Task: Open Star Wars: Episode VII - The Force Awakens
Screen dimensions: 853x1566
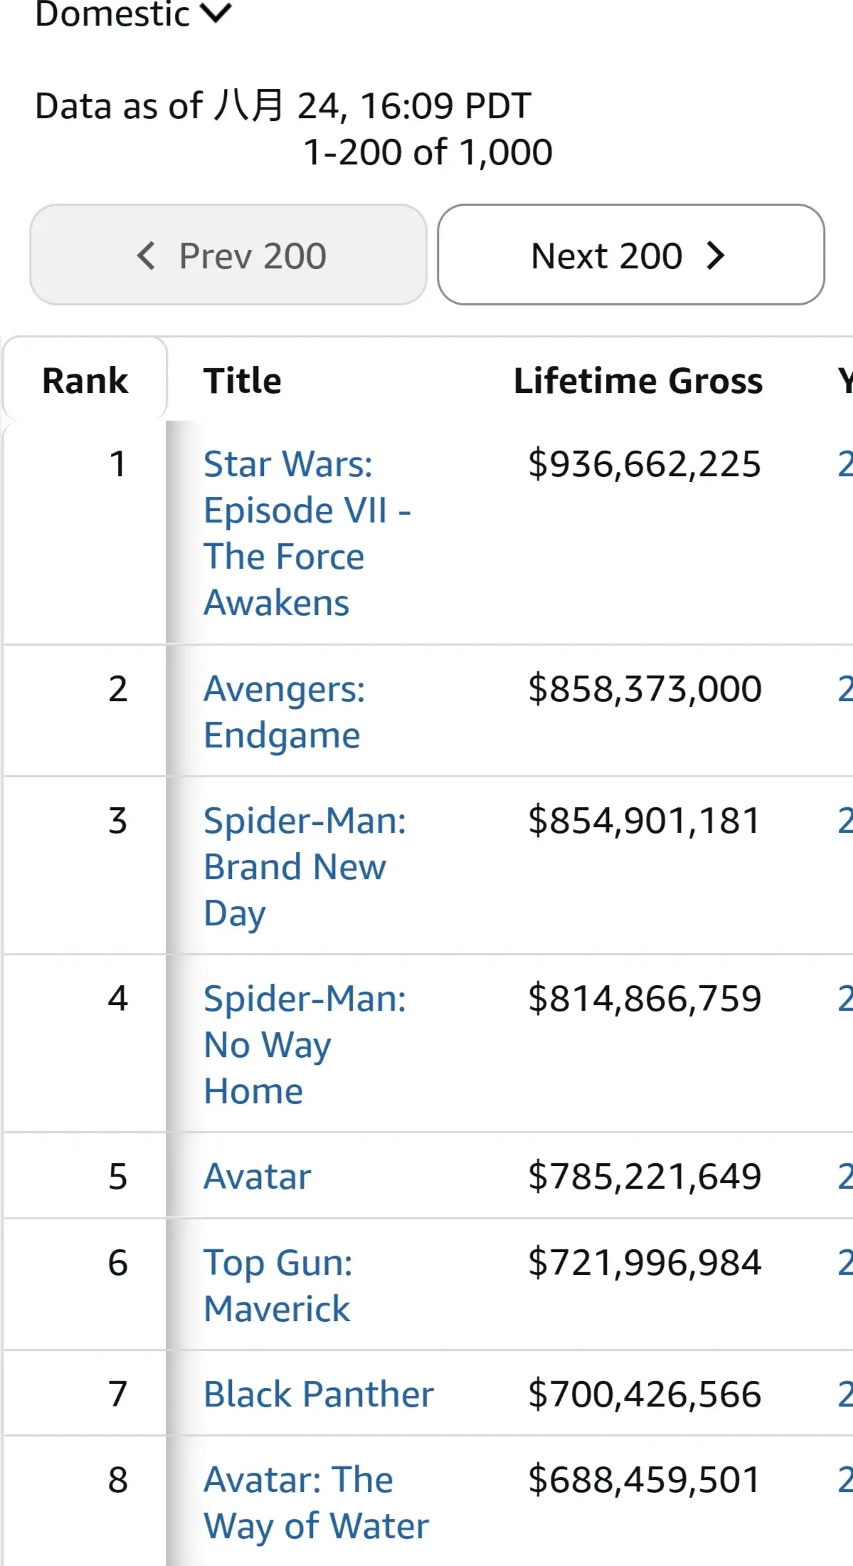Action: click(x=307, y=533)
